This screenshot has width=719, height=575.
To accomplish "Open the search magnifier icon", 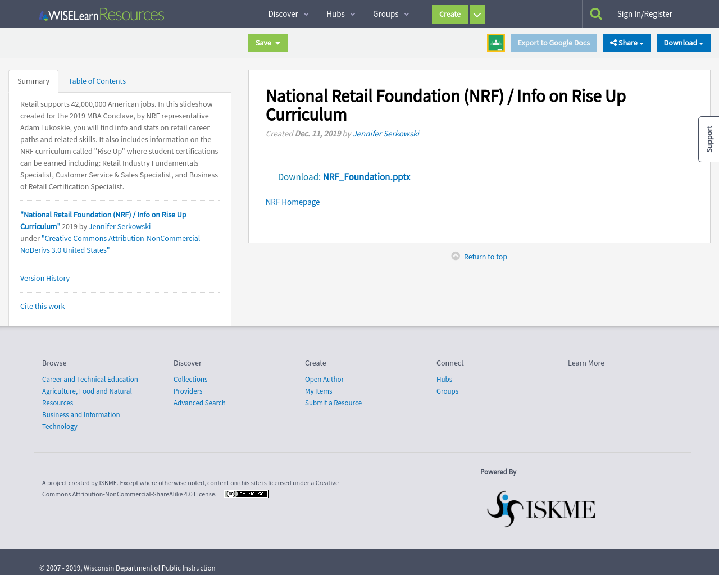I will pyautogui.click(x=595, y=12).
